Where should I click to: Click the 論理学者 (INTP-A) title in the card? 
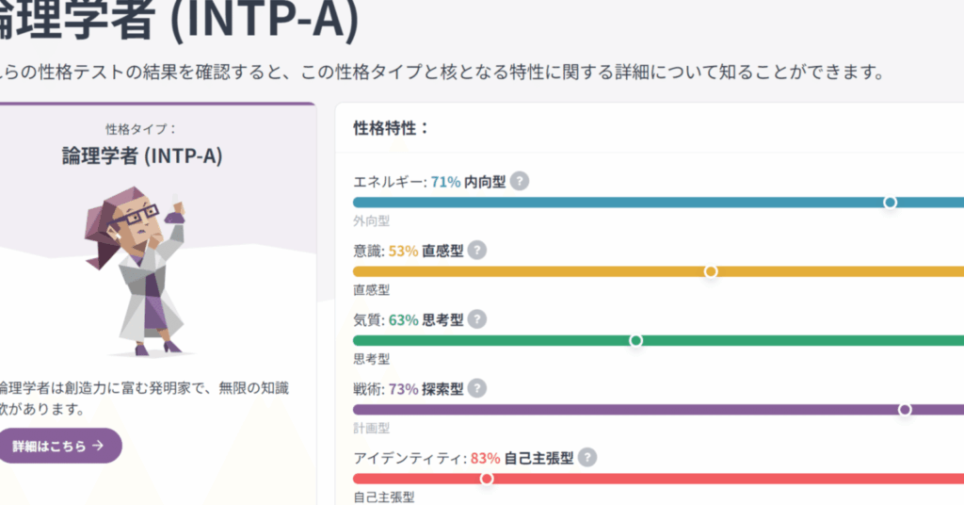141,155
